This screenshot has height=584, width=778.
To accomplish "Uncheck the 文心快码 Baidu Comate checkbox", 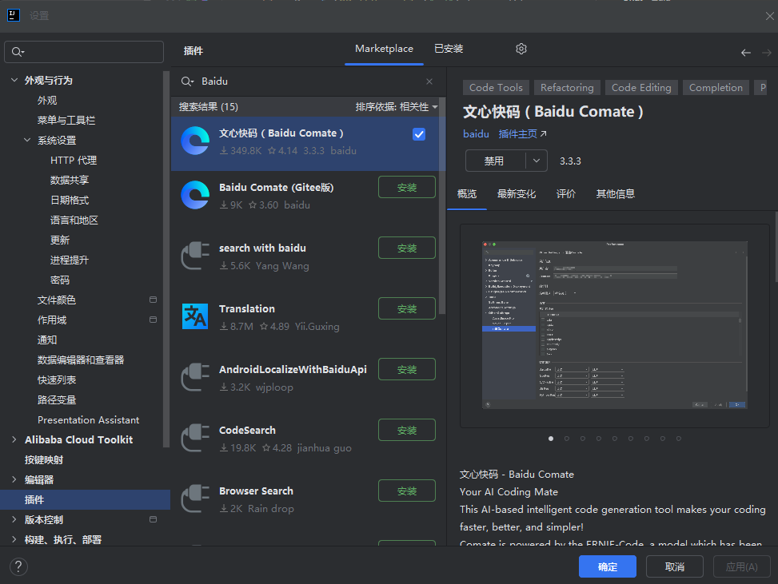I will pos(419,134).
